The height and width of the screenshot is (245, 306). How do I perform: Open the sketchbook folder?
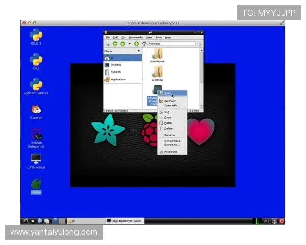tap(158, 54)
